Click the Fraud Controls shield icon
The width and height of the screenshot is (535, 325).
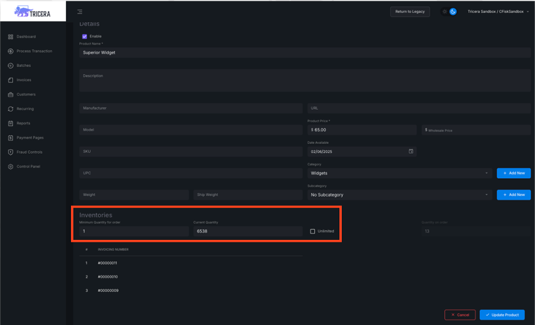coord(10,152)
